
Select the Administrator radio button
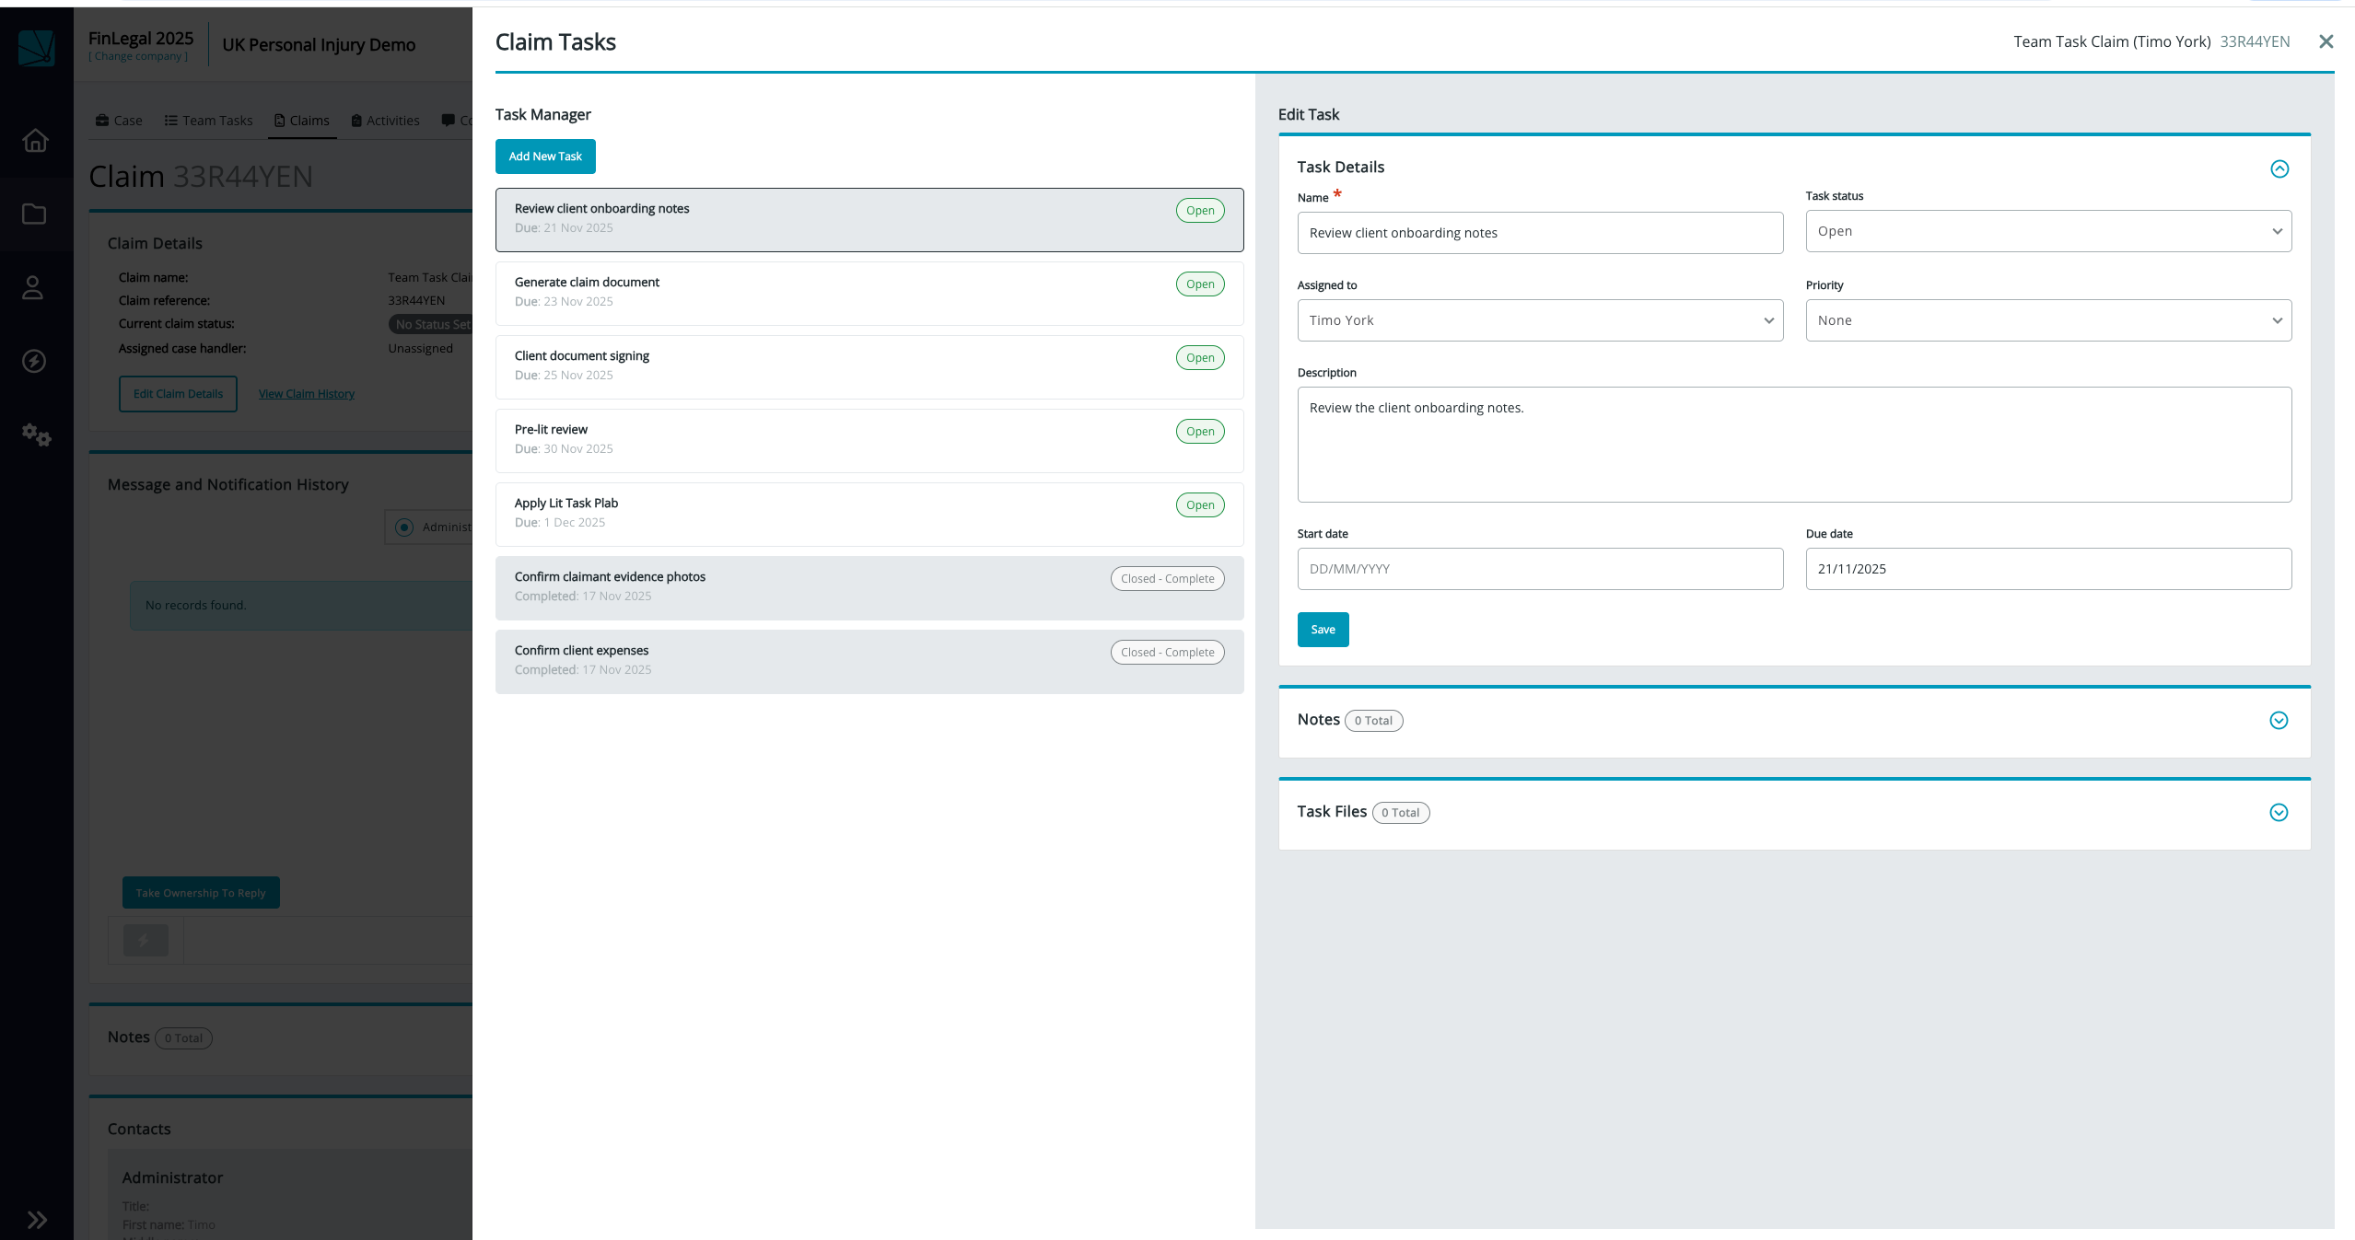(403, 527)
